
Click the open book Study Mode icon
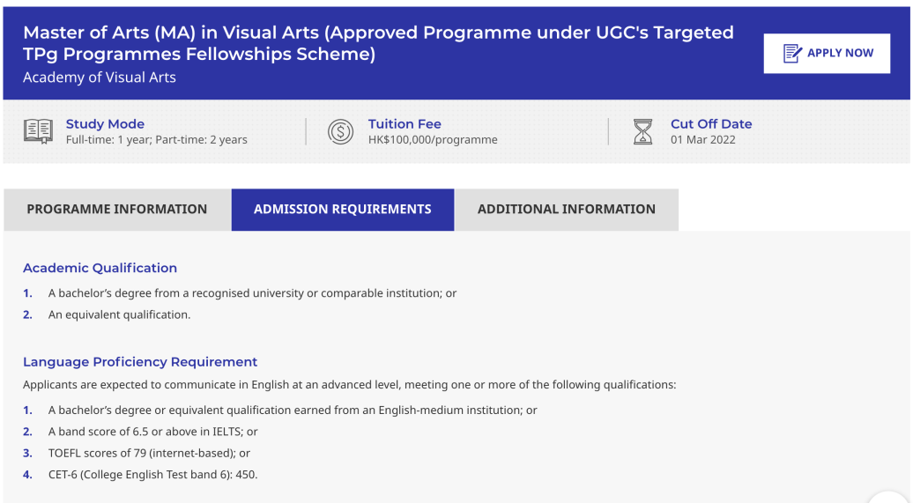(x=39, y=131)
